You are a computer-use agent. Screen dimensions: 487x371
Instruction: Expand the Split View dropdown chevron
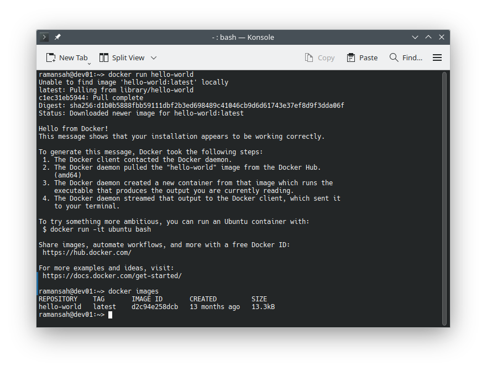[x=154, y=58]
